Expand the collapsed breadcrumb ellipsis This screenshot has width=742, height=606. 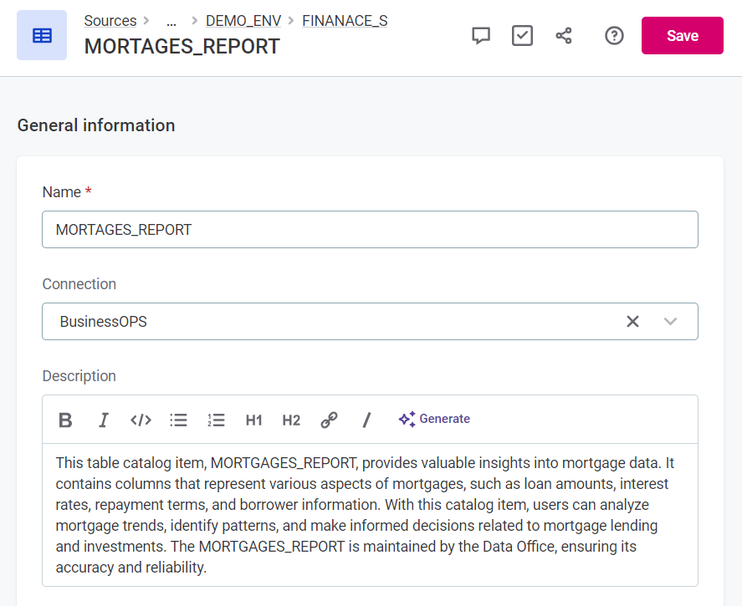[x=171, y=21]
